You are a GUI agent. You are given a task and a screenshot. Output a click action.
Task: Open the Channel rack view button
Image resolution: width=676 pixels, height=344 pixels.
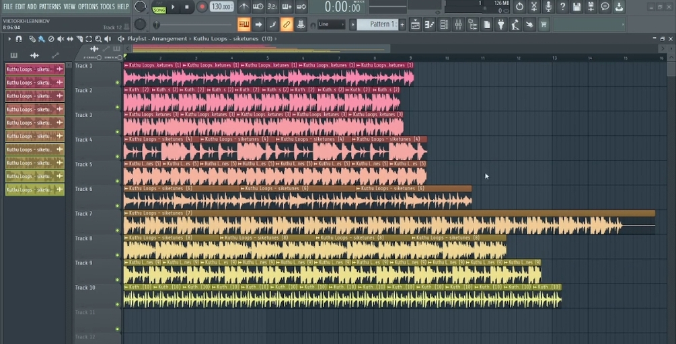click(444, 25)
